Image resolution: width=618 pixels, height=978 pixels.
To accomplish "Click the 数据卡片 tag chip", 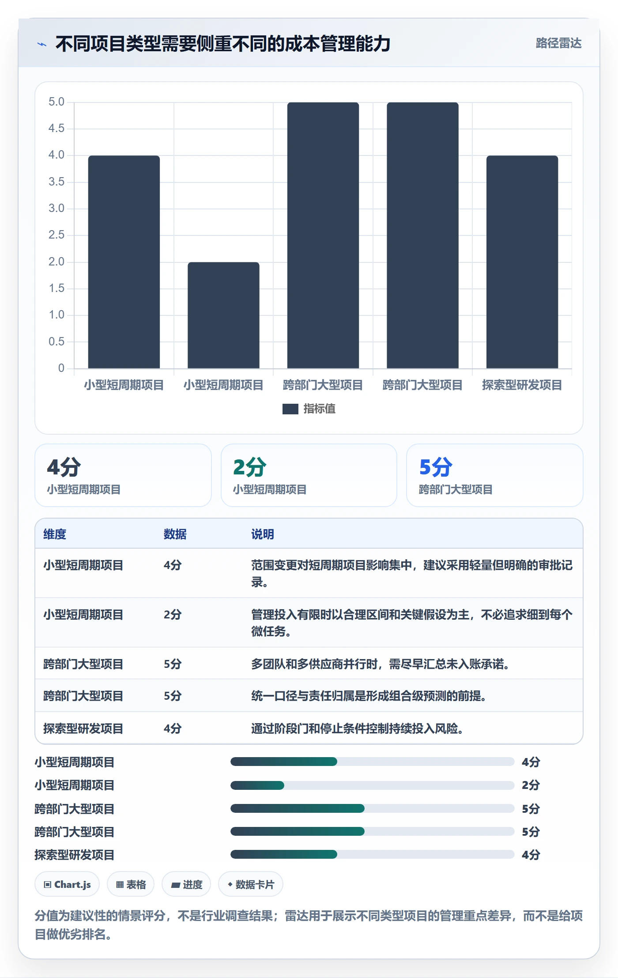I will coord(251,884).
